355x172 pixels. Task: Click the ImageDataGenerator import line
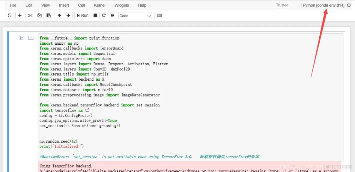100,95
